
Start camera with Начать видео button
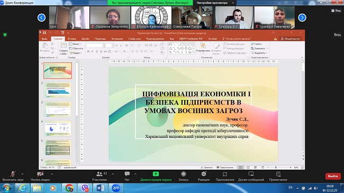click(40, 176)
